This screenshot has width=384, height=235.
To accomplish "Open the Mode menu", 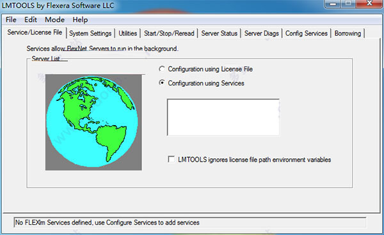I will point(54,20).
